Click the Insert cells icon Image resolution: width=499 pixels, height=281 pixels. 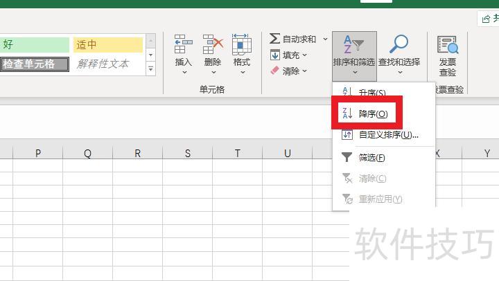[x=183, y=44]
